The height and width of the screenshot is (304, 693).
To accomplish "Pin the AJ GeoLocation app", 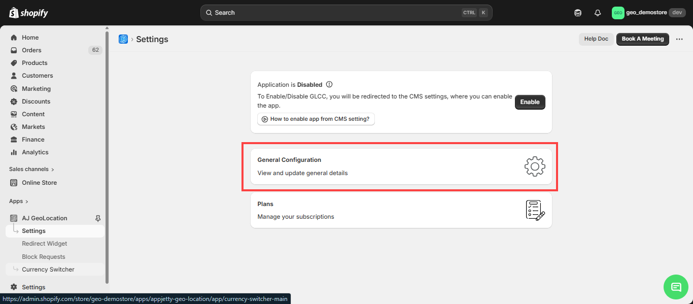I will click(98, 218).
